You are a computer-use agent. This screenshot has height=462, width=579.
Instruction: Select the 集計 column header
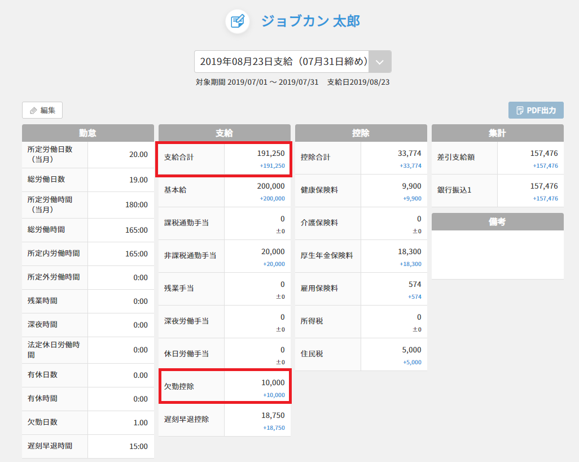coord(497,133)
